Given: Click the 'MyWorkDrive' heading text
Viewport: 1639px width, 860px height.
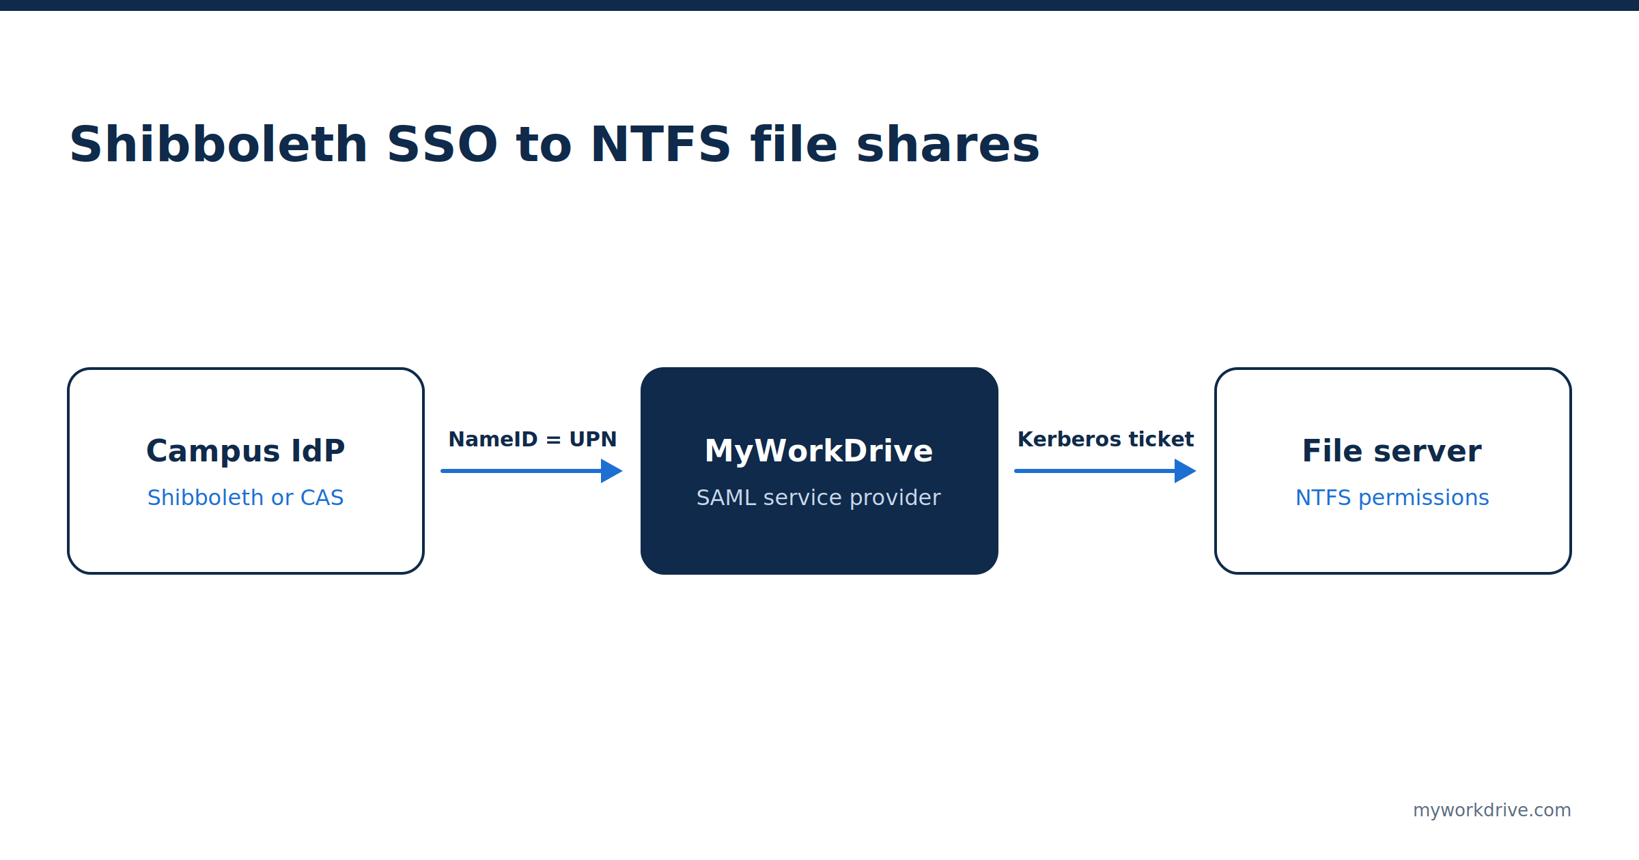Looking at the screenshot, I should (819, 451).
